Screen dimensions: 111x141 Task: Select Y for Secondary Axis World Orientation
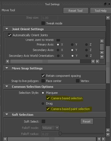point(72,56)
